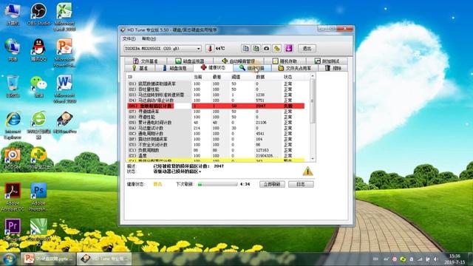Switch to the 文件夹占用率 tab
Image resolution: width=473 pixels, height=266 pixels.
click(x=295, y=68)
